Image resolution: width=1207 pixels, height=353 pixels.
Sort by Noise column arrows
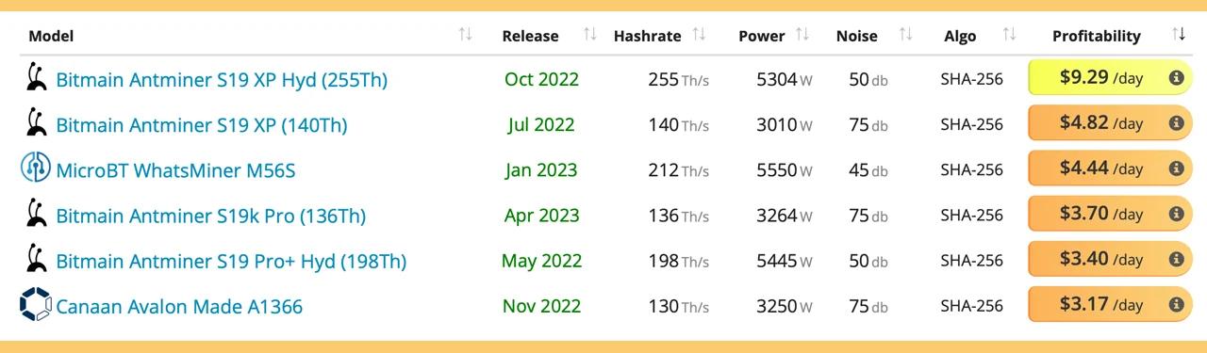tap(905, 35)
